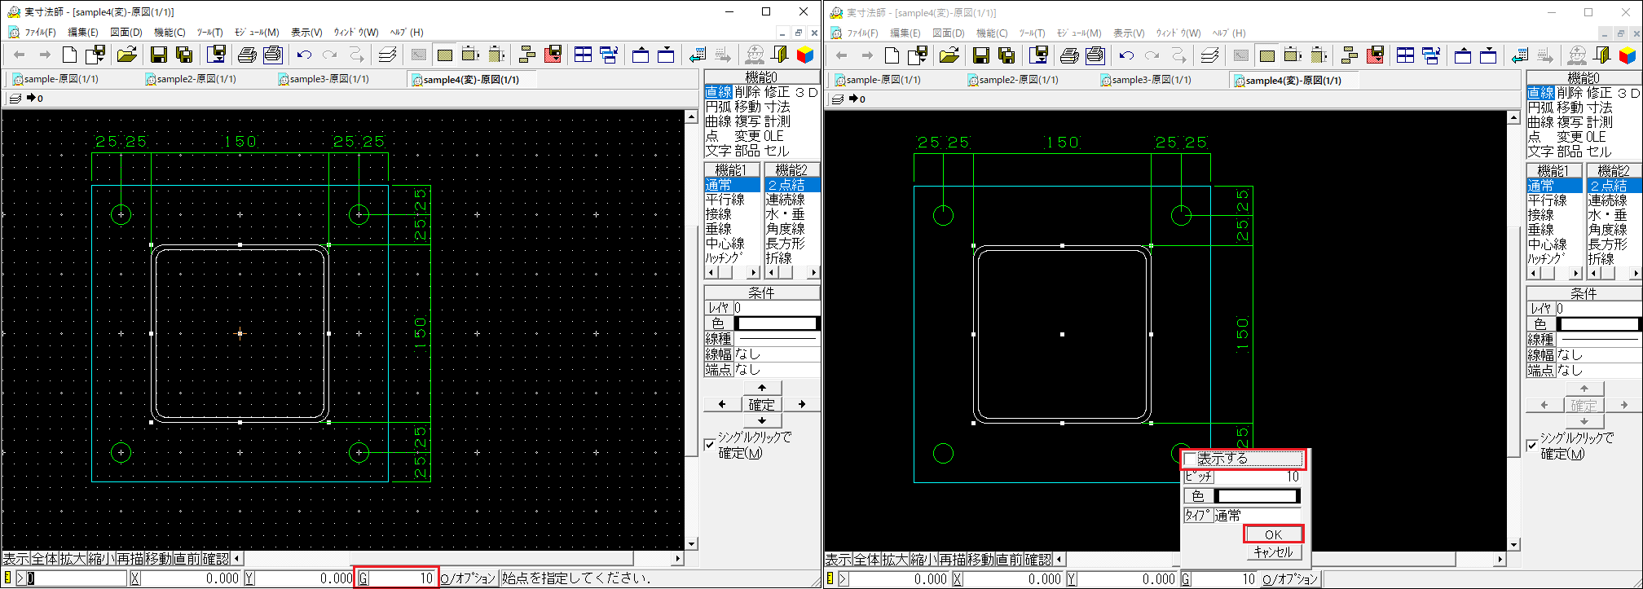Click the colored 3D cube icon in right window
Image resolution: width=1643 pixels, height=589 pixels.
(x=1628, y=55)
